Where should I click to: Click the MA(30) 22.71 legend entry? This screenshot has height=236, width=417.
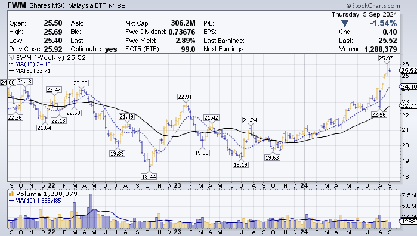click(x=29, y=71)
